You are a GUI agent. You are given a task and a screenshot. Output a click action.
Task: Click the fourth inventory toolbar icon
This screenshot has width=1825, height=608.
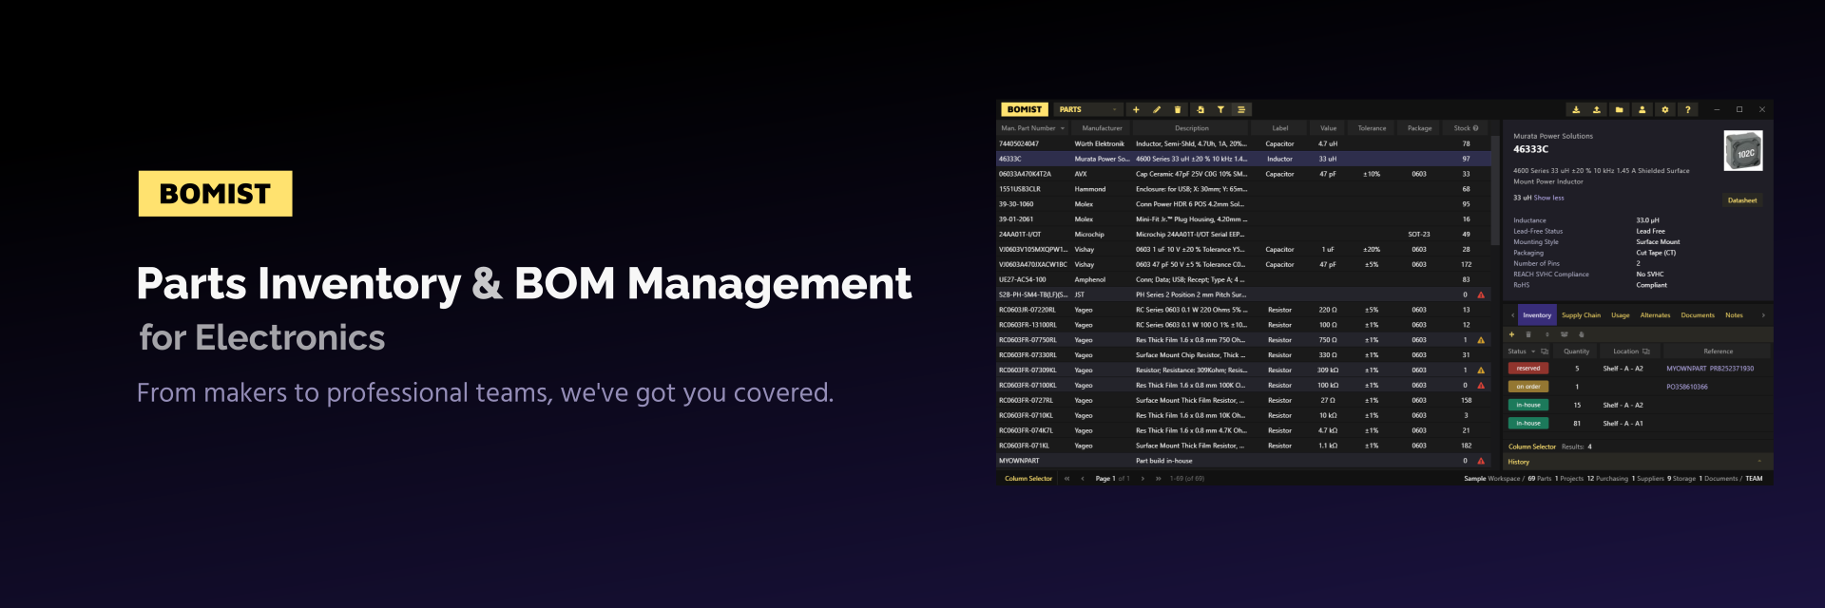(x=1564, y=334)
